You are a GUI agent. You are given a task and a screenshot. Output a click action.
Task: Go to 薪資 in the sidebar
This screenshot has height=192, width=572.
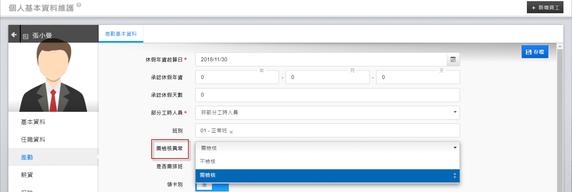[x=27, y=175]
